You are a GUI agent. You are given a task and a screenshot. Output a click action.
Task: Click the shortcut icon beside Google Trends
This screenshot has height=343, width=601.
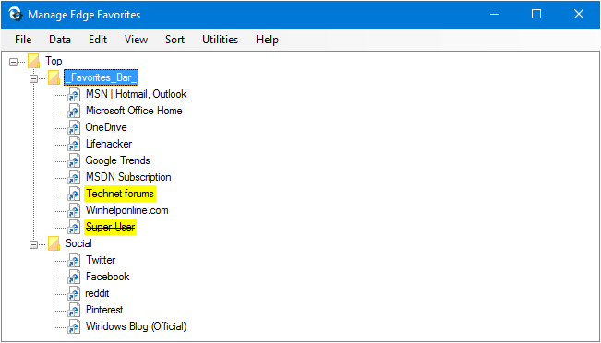pyautogui.click(x=74, y=160)
